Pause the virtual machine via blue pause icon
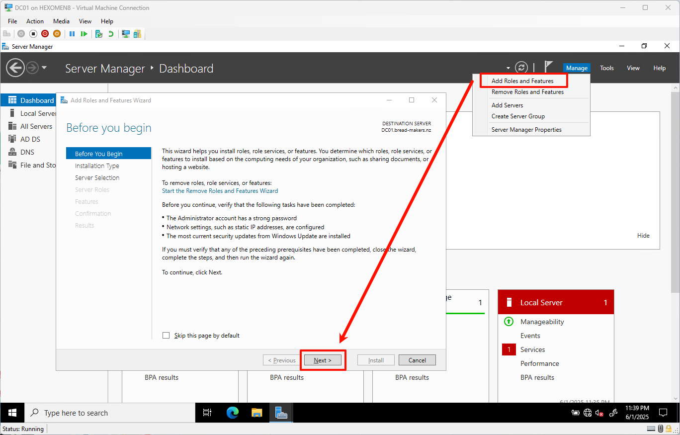Screen dimensions: 680x435 72,34
